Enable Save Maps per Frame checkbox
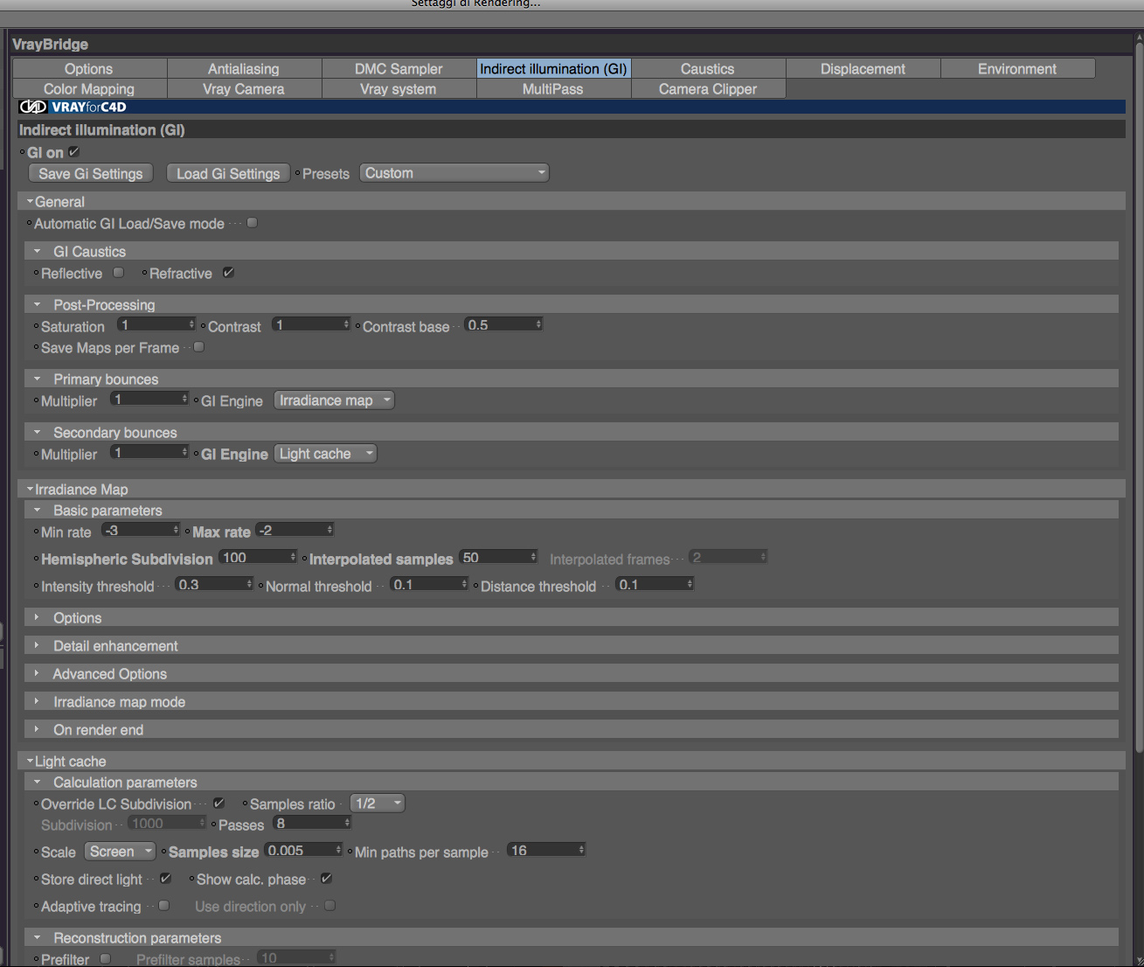This screenshot has width=1144, height=967. (199, 347)
